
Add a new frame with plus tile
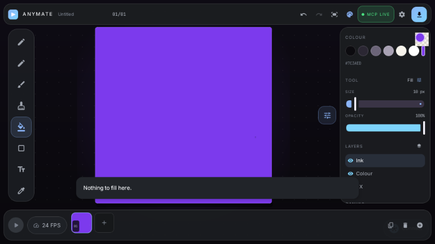(x=104, y=223)
